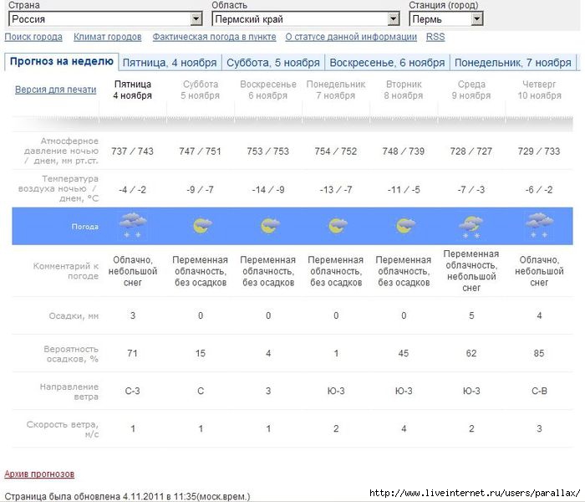Click the Sunday 6 November weather icon
Screen dimensions: 585x502
270,226
